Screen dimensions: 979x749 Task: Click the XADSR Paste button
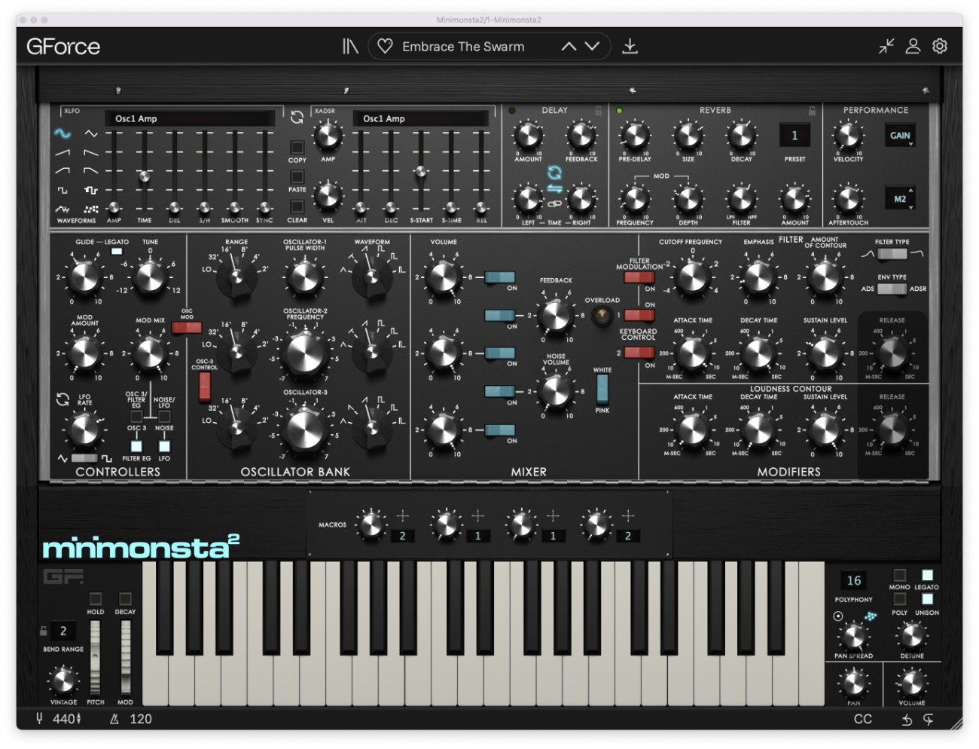297,176
